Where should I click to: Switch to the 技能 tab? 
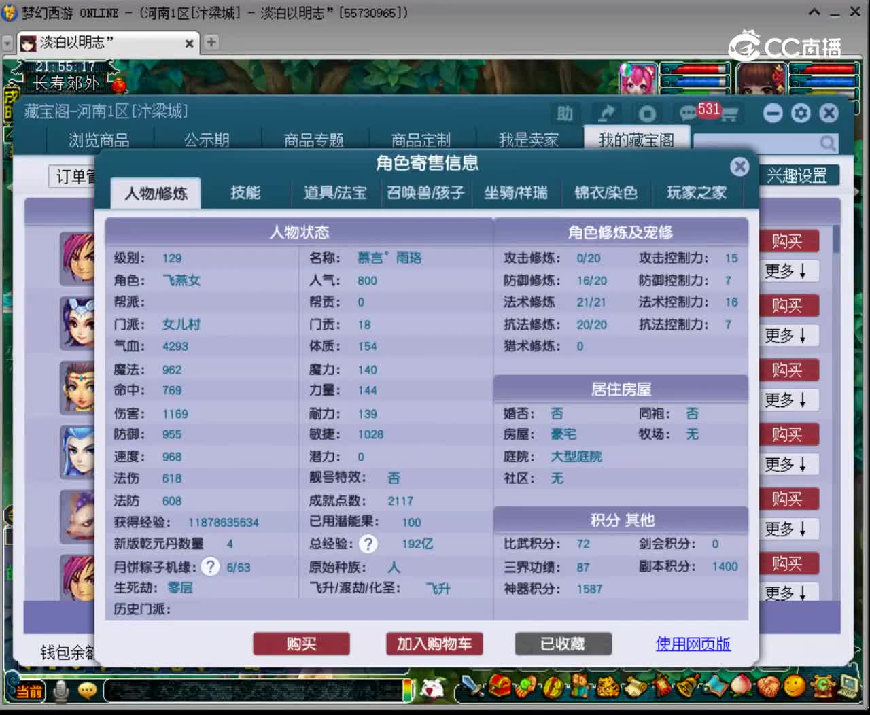tap(245, 193)
